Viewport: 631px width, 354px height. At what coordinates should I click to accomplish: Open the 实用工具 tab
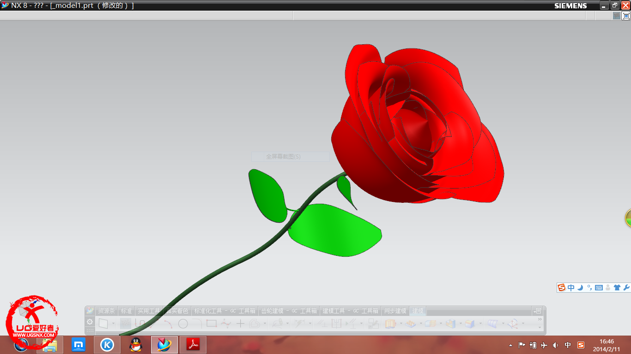(x=149, y=311)
